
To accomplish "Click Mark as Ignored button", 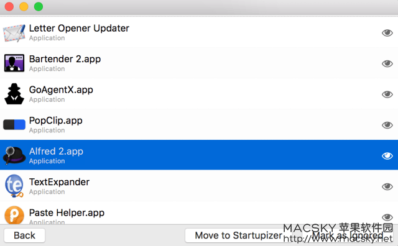I will (348, 235).
